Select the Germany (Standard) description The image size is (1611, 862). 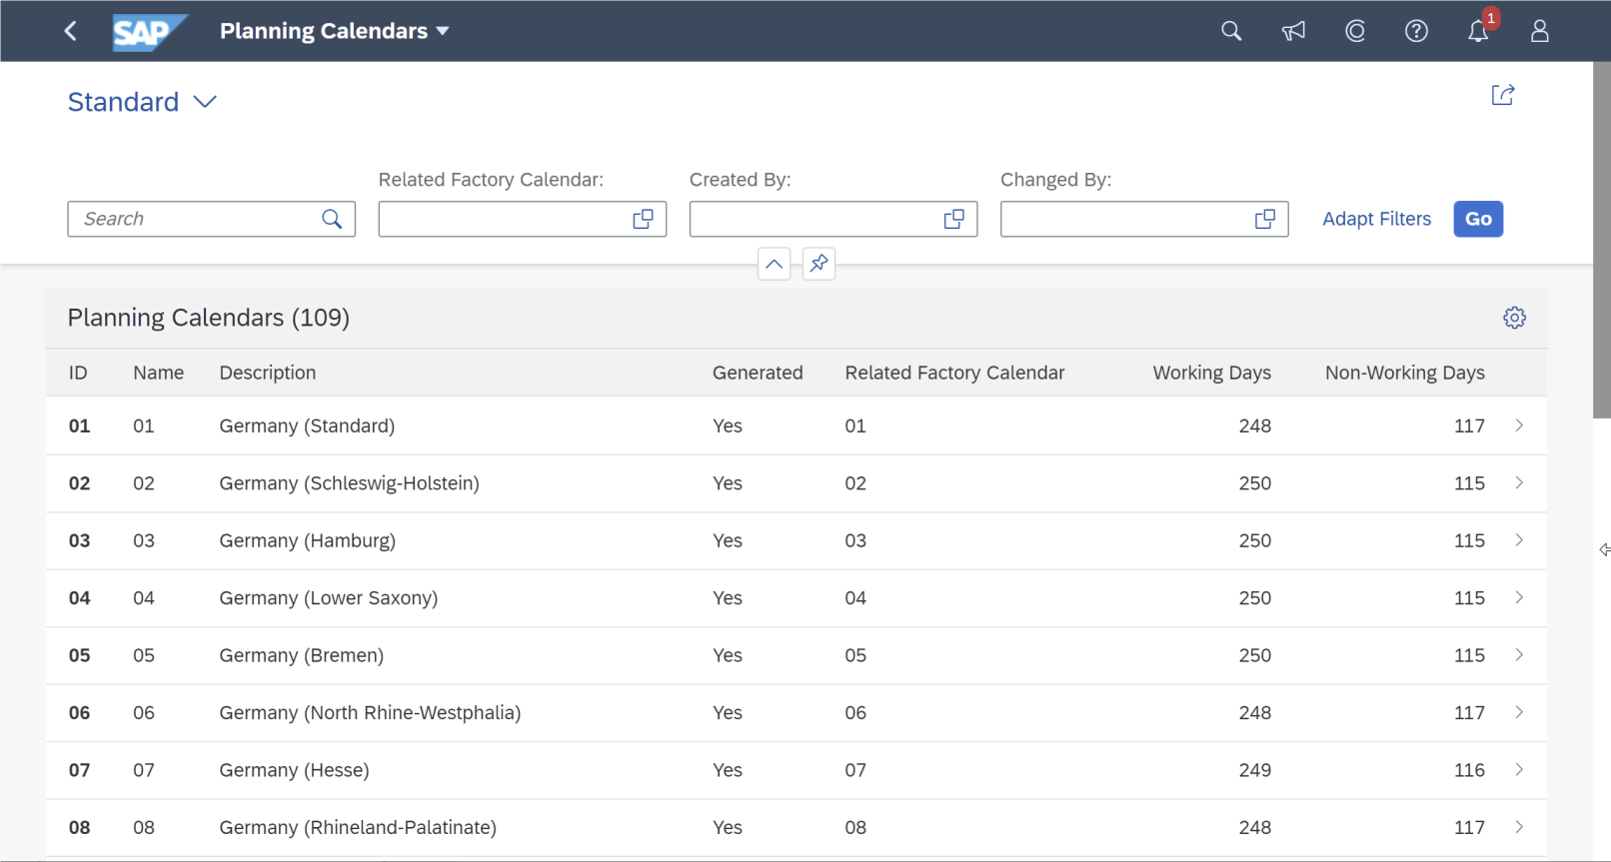point(307,426)
